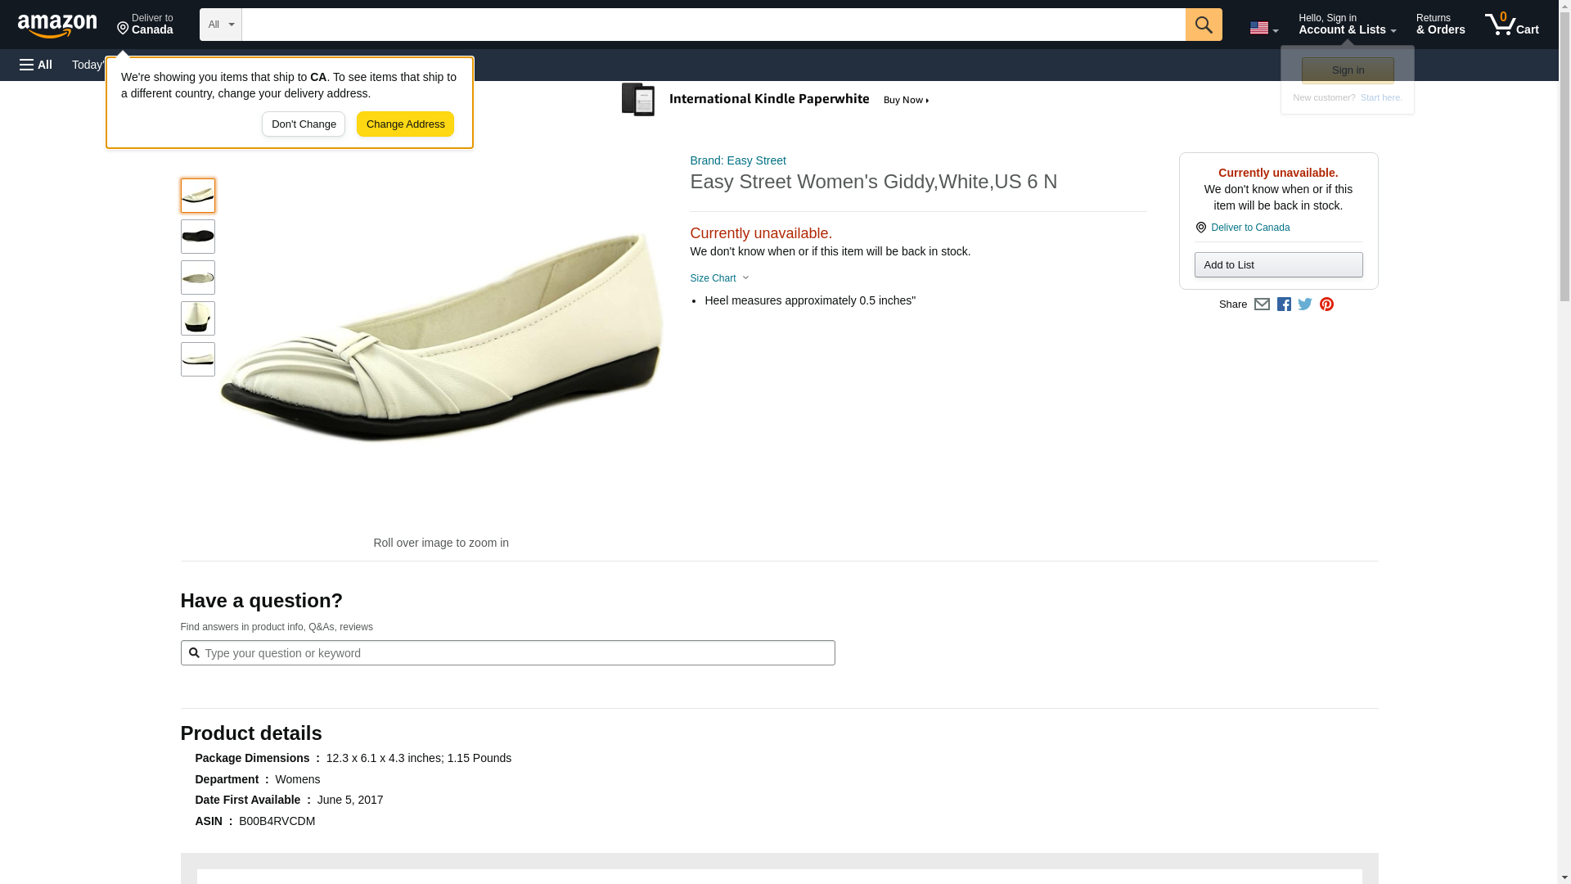Click the Don't Change button

pos(304,124)
